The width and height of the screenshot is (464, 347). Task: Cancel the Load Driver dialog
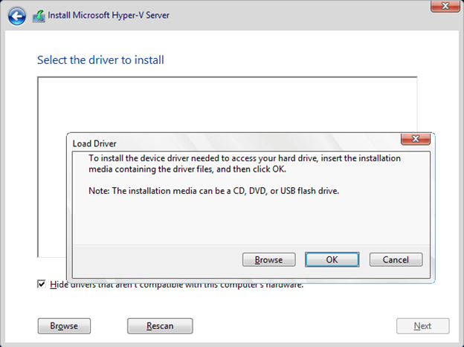396,259
